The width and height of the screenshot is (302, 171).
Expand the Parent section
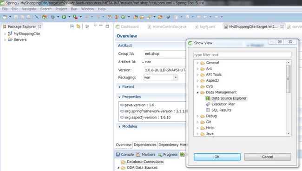click(x=119, y=87)
